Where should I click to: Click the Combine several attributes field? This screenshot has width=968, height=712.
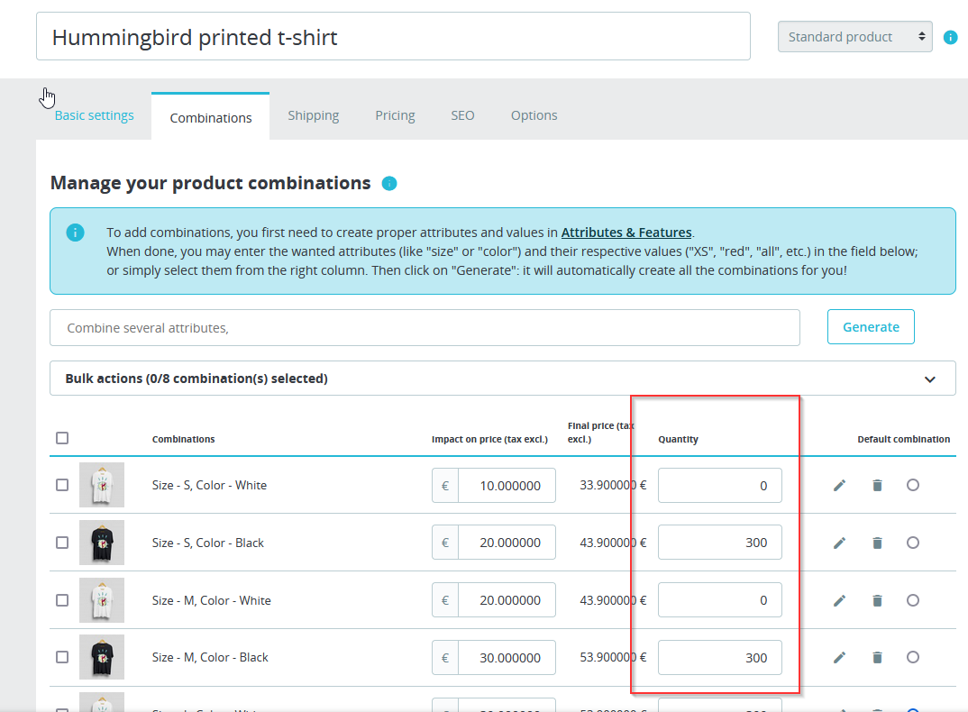425,328
